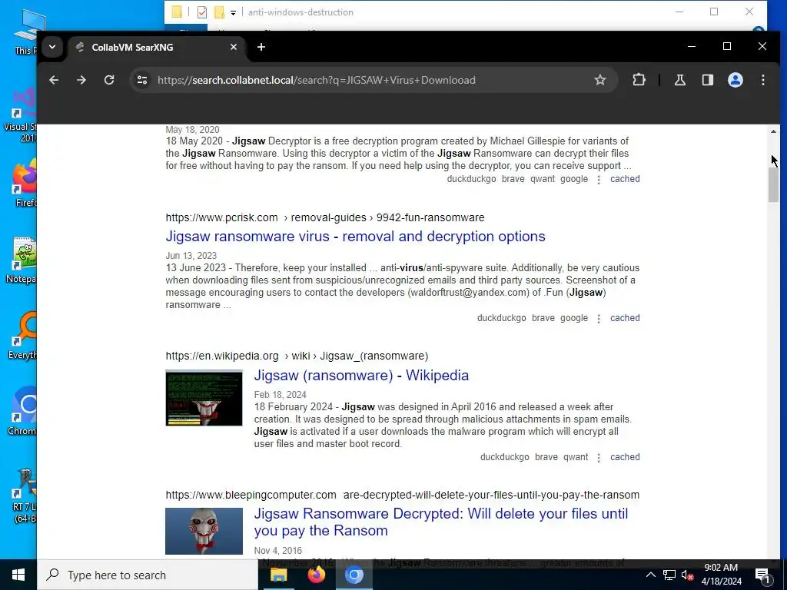The width and height of the screenshot is (787, 590).
Task: Click brave engine label under Wikipedia result
Action: tap(546, 457)
